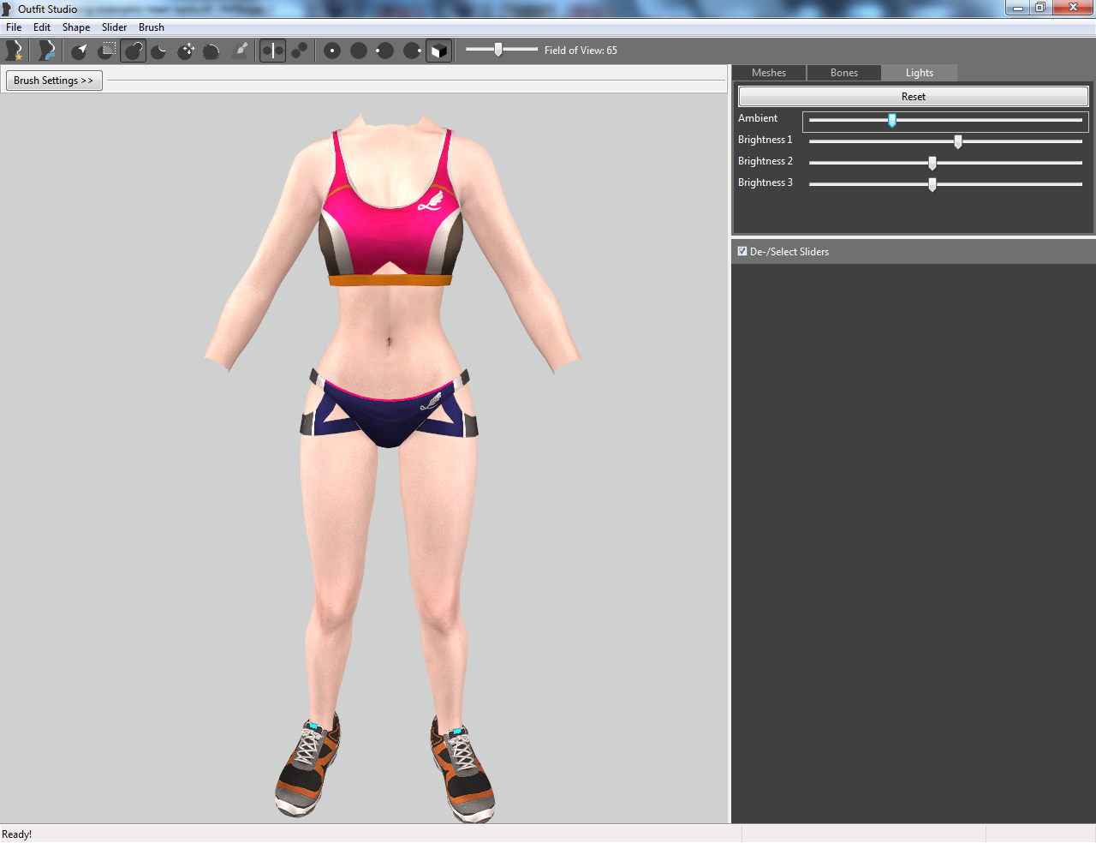Image resolution: width=1096 pixels, height=843 pixels.
Task: Adjust the Ambient light slider
Action: pyautogui.click(x=945, y=121)
